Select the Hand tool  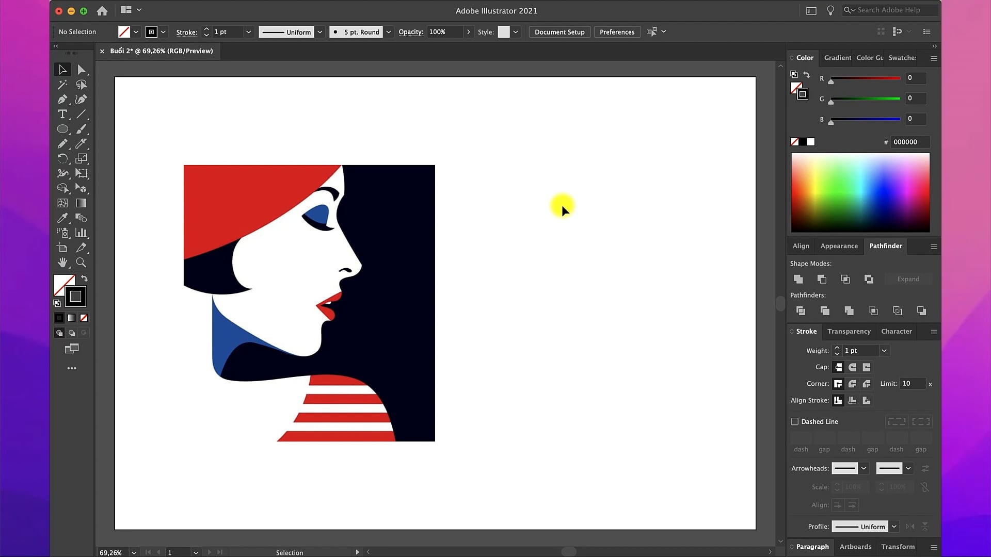point(62,263)
